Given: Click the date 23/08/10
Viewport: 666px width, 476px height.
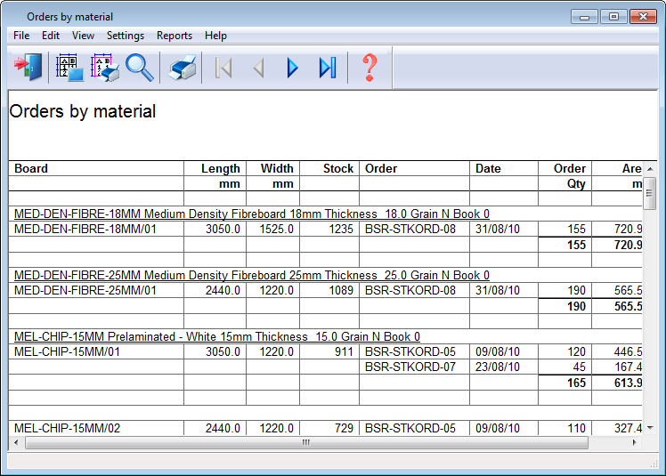Looking at the screenshot, I should click(498, 367).
